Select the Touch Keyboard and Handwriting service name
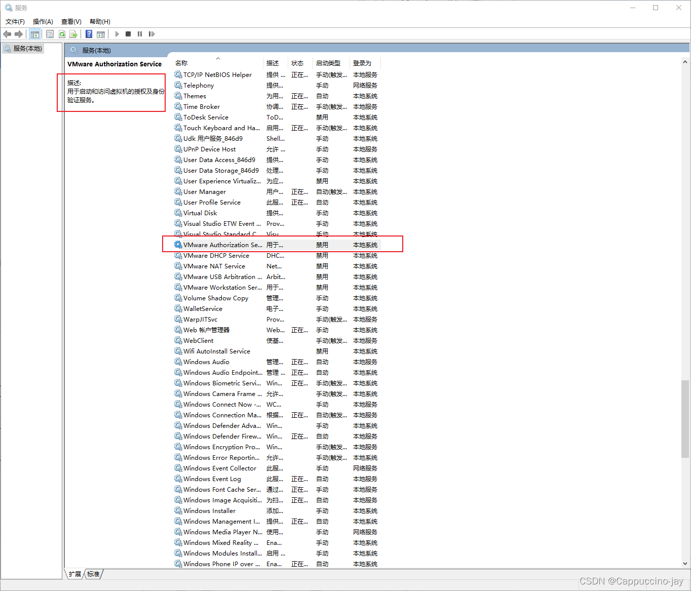This screenshot has width=691, height=591. point(222,128)
